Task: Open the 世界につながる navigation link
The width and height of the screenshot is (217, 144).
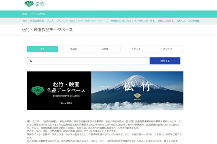Action: coord(165,21)
